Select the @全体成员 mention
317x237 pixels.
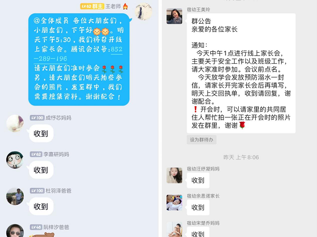point(51,21)
